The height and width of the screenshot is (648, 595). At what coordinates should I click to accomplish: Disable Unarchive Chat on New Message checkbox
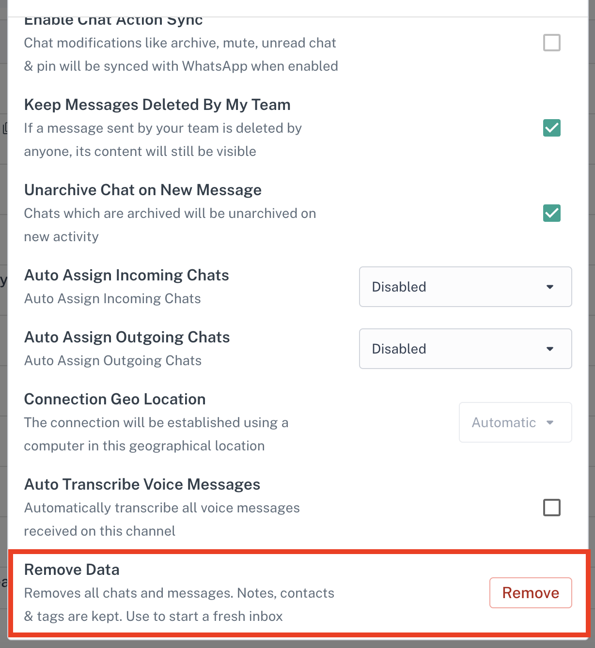551,213
